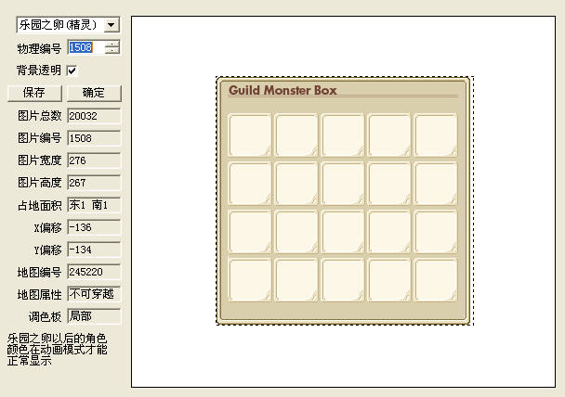Select the 图片编号 field showing 1508
Viewport: 565px width, 397px height.
tap(94, 138)
